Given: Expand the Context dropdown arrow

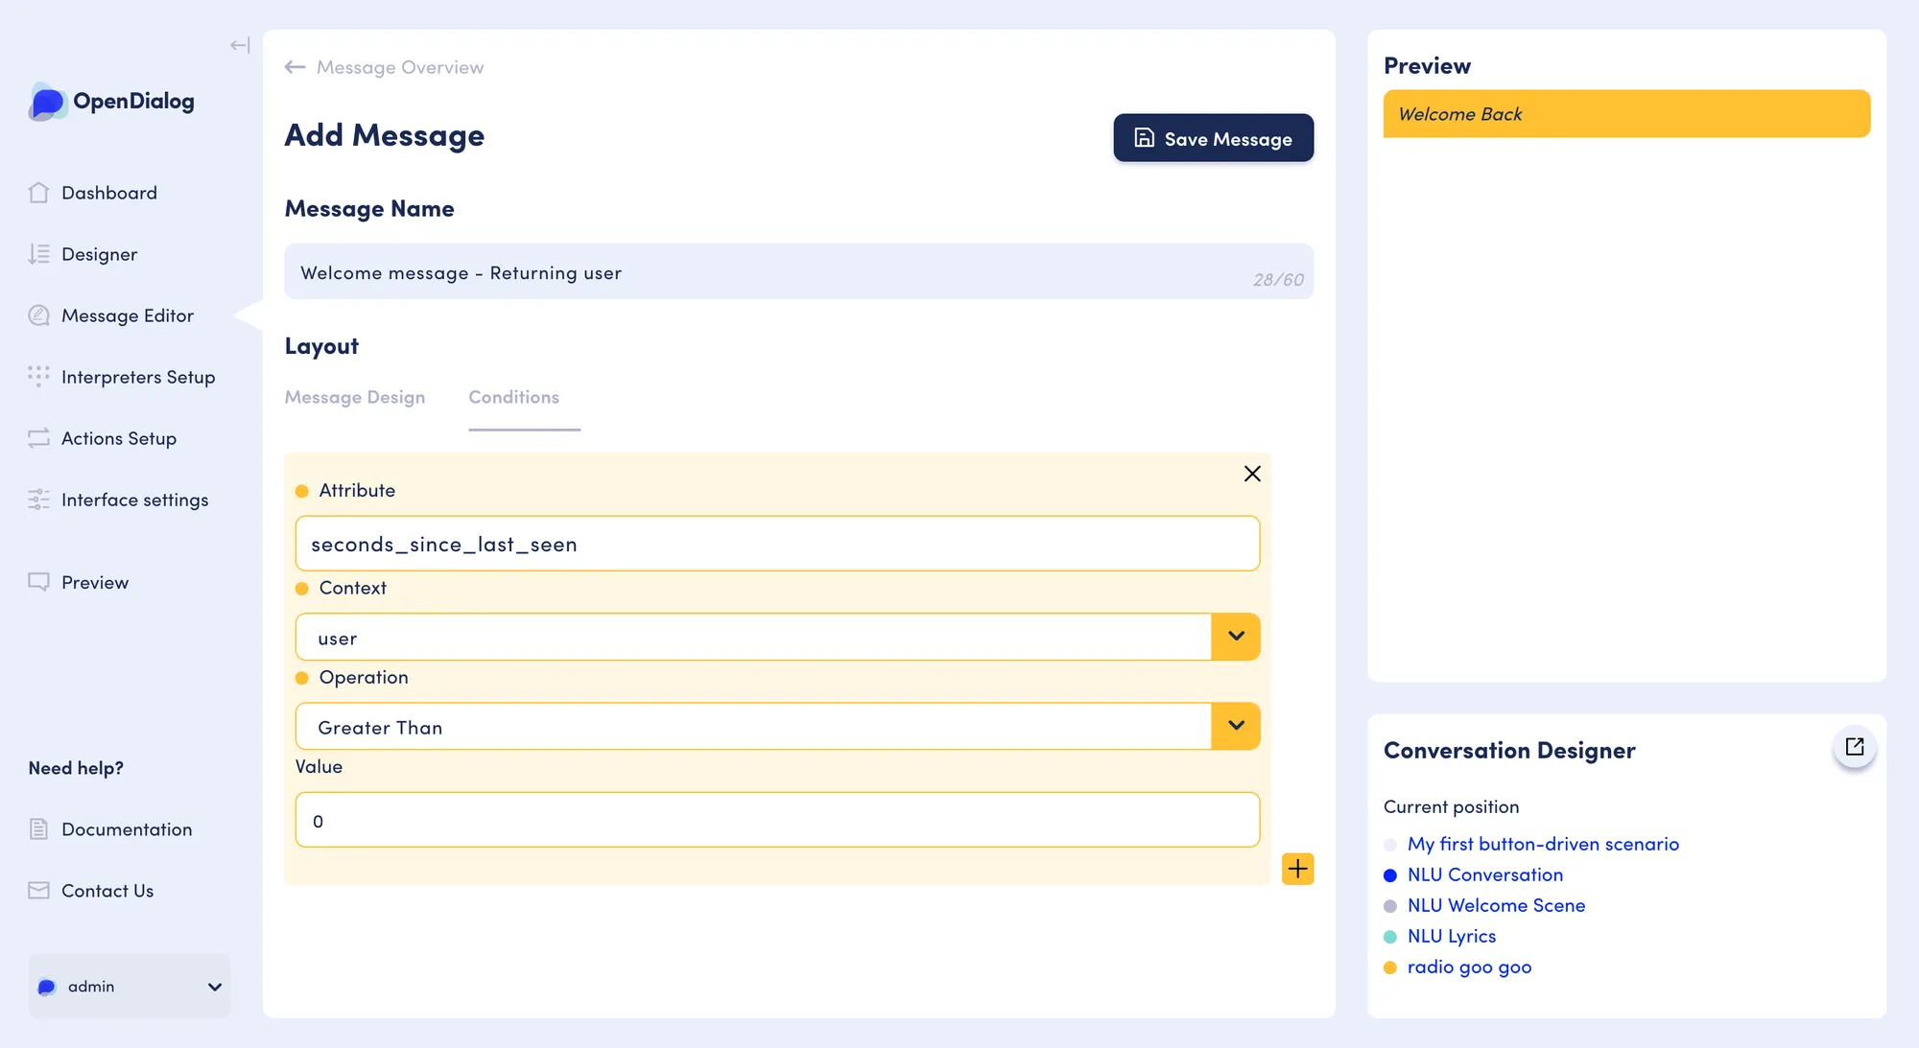Looking at the screenshot, I should (x=1236, y=637).
